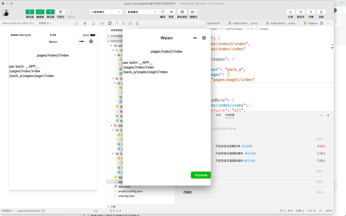Switch to the test.wxml editor tab
346x216 pixels.
click(213, 23)
